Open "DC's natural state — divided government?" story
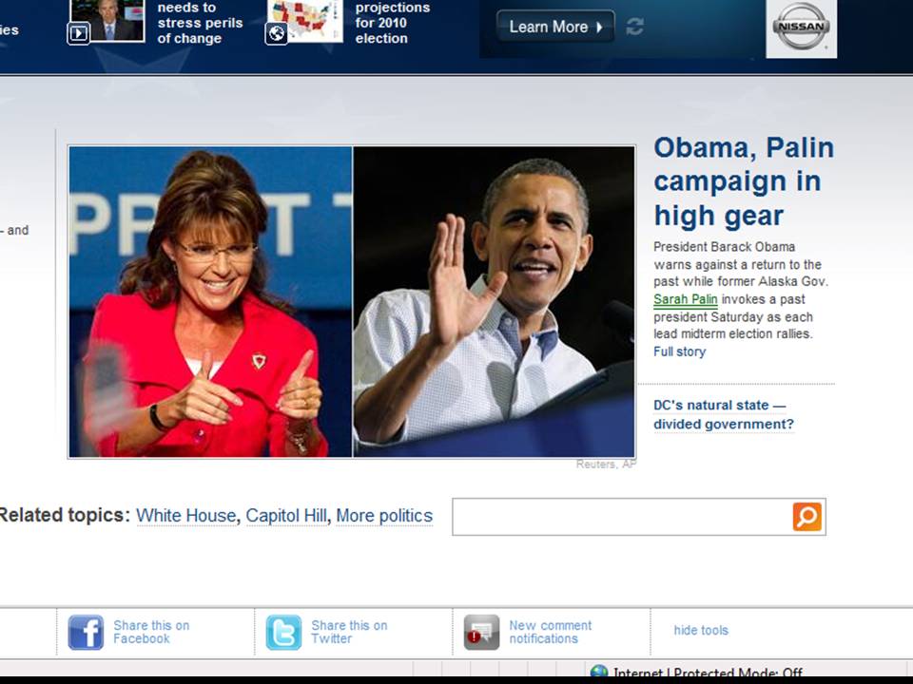Image resolution: width=913 pixels, height=684 pixels. click(723, 415)
